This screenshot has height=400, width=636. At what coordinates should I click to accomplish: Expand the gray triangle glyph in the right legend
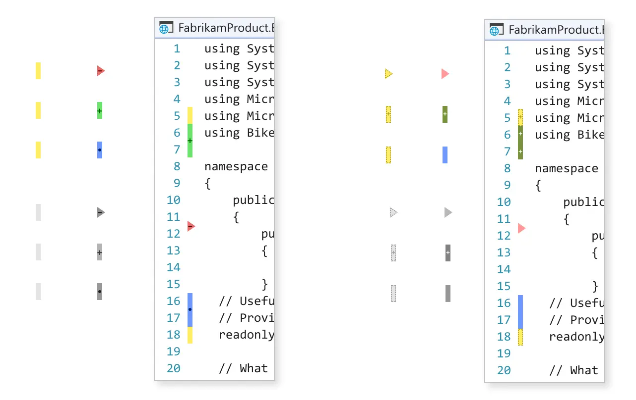[447, 212]
